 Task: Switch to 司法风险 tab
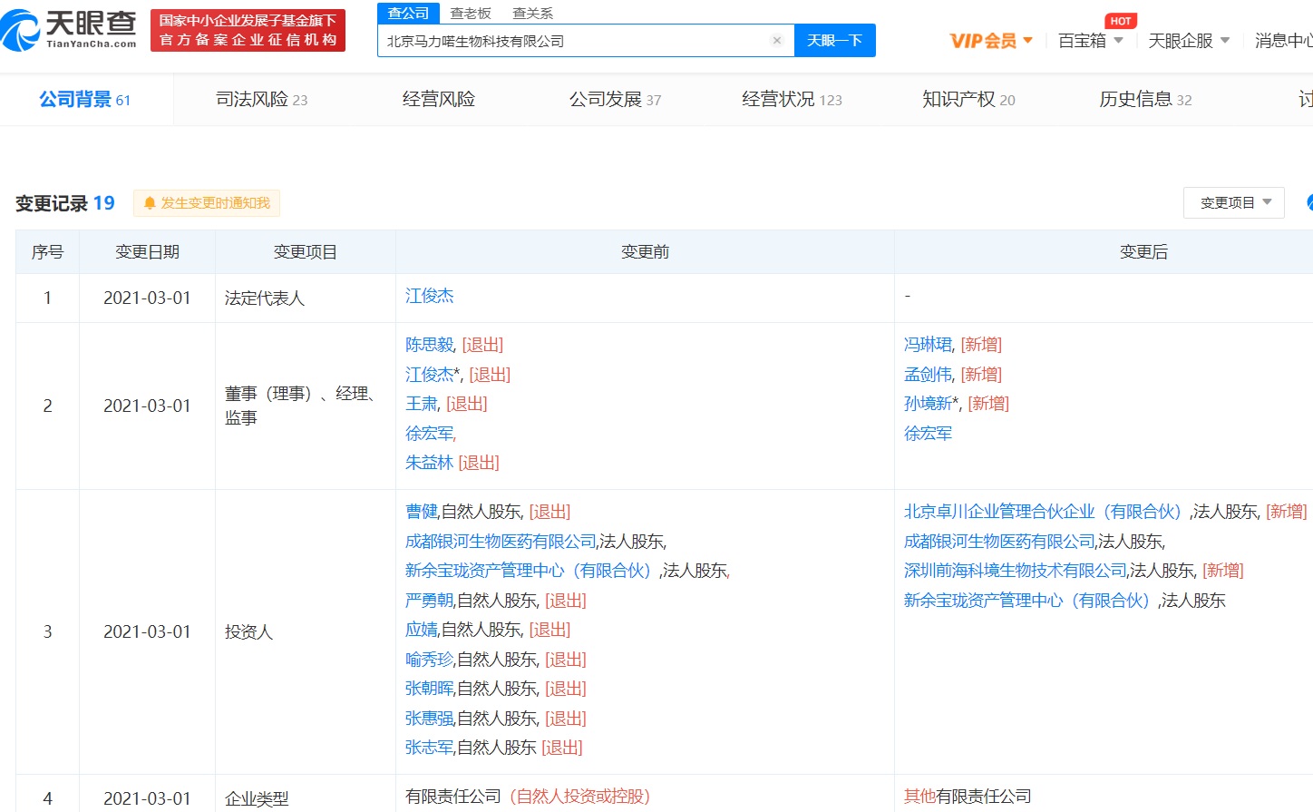pyautogui.click(x=262, y=99)
